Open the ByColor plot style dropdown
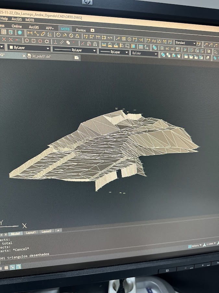 point(144,53)
